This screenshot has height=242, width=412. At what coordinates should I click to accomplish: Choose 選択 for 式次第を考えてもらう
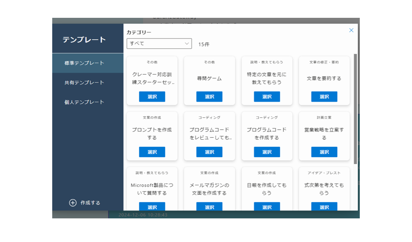pos(324,206)
